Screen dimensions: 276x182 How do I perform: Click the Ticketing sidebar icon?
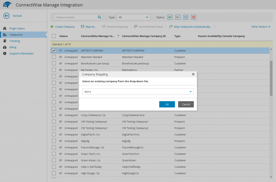tap(5, 41)
